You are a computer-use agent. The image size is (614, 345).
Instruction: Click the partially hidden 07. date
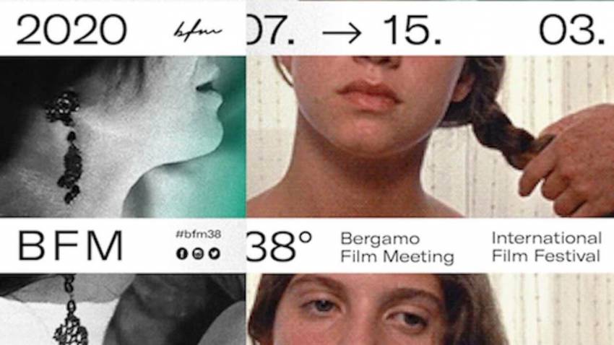point(271,30)
